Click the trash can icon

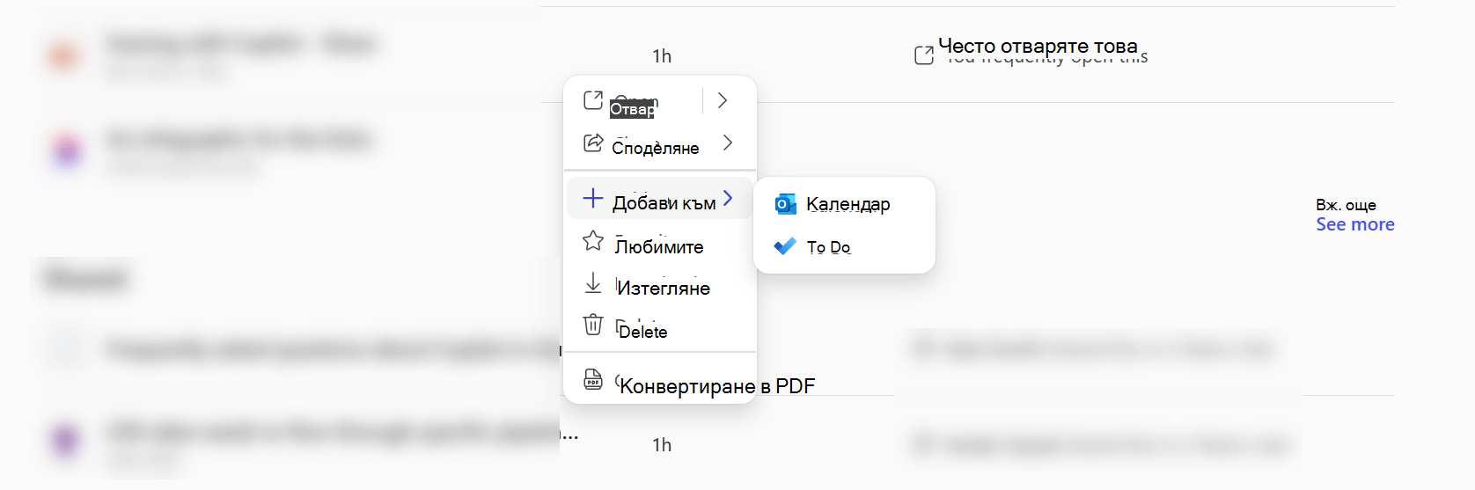coord(593,325)
